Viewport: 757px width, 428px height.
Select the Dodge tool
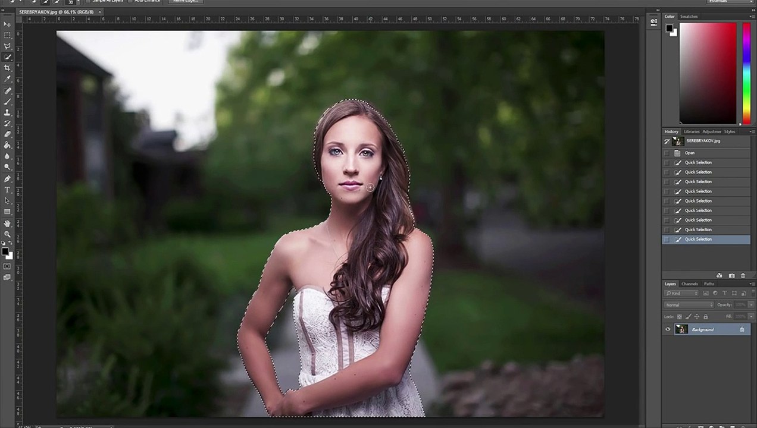7,166
